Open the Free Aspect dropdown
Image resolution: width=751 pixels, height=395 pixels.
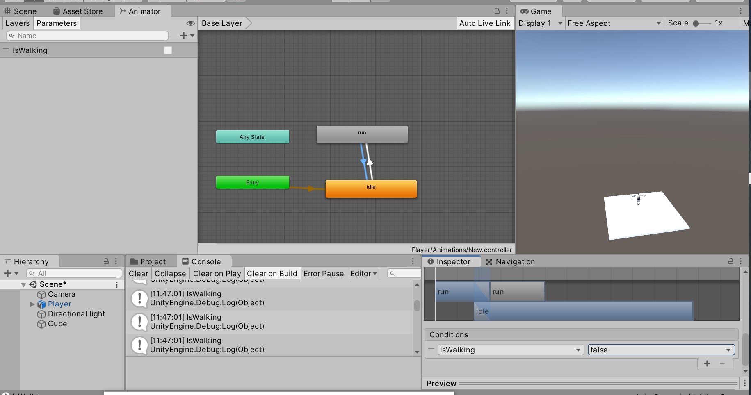pyautogui.click(x=614, y=23)
